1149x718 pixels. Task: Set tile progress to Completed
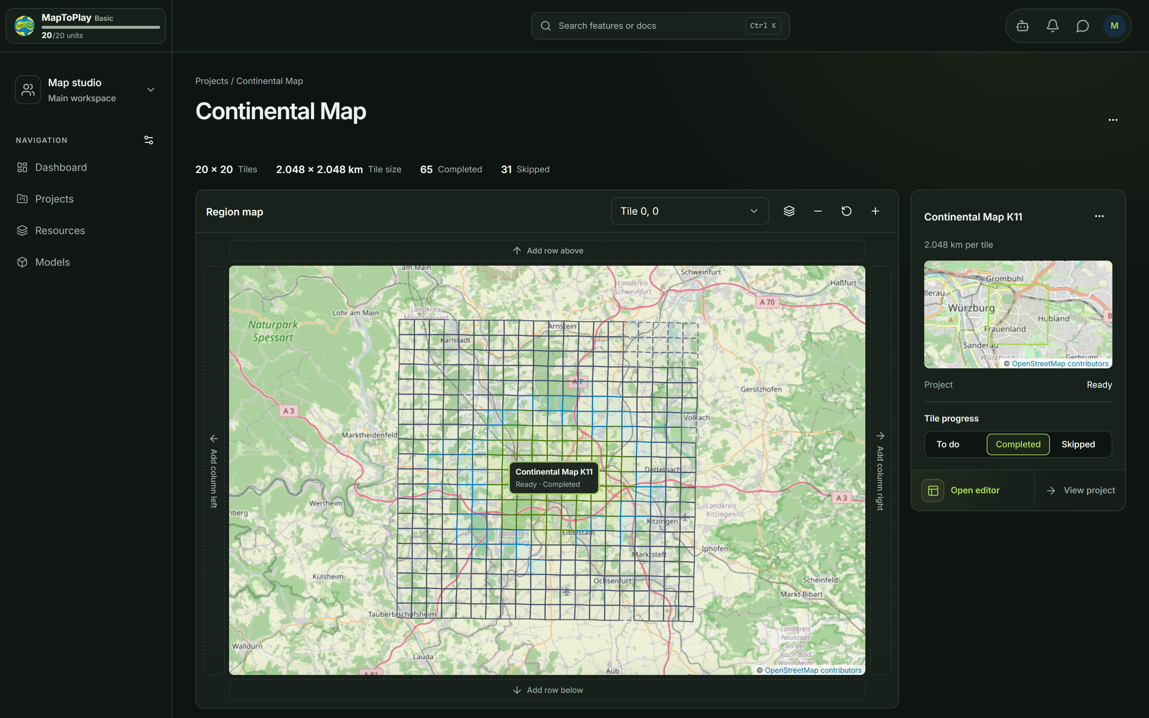1018,444
